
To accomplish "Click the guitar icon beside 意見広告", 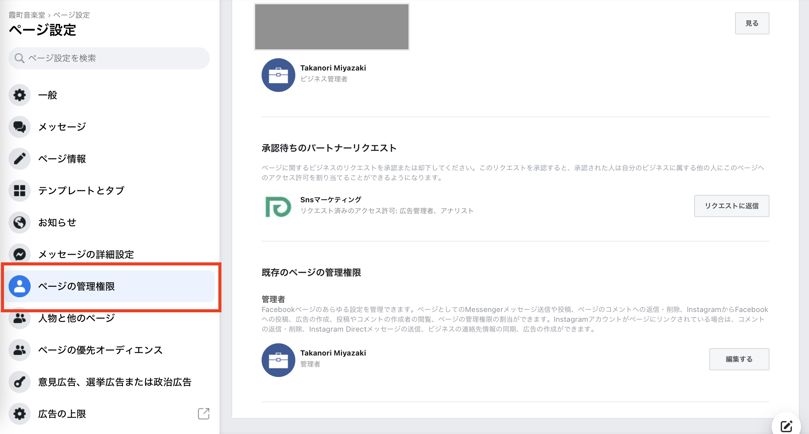I will tap(19, 382).
